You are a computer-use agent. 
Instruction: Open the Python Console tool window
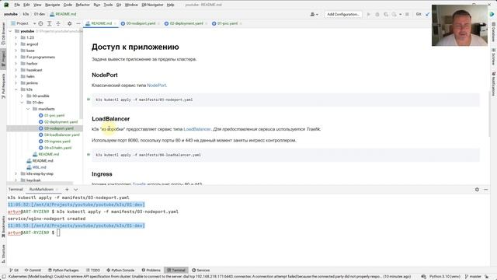[120, 270]
